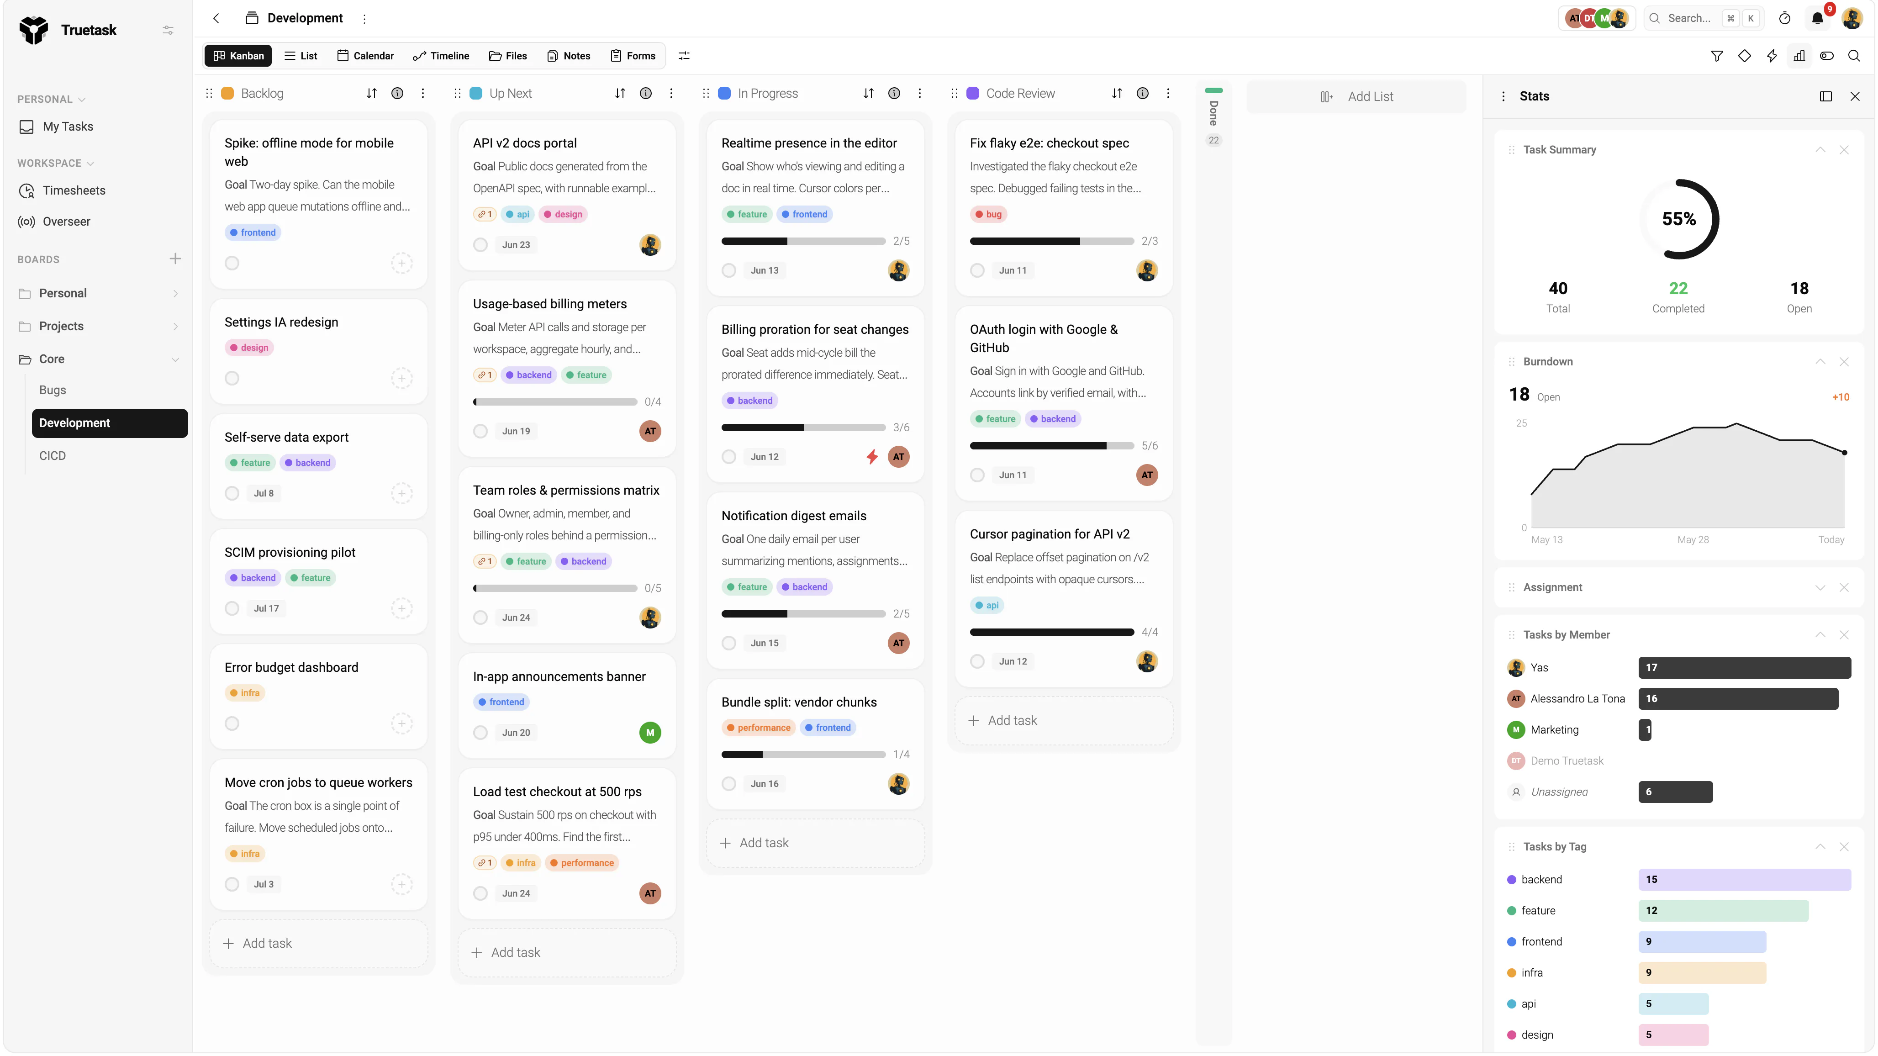
Task: Expand the Projects folder
Action: 175,326
